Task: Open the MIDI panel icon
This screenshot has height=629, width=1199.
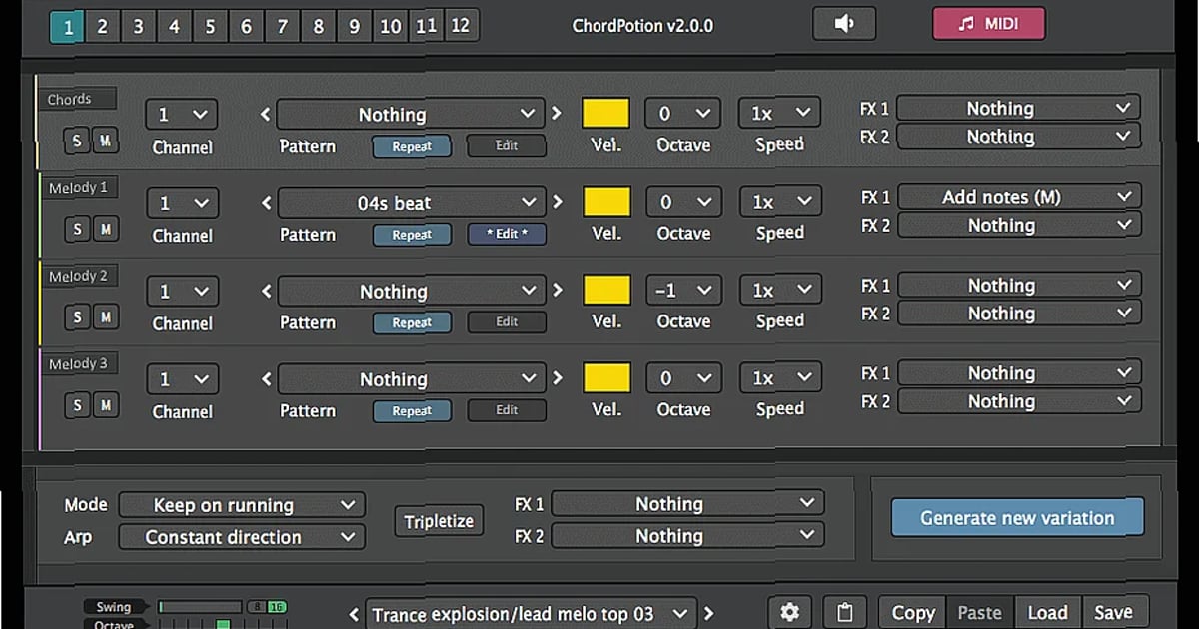Action: click(x=989, y=22)
